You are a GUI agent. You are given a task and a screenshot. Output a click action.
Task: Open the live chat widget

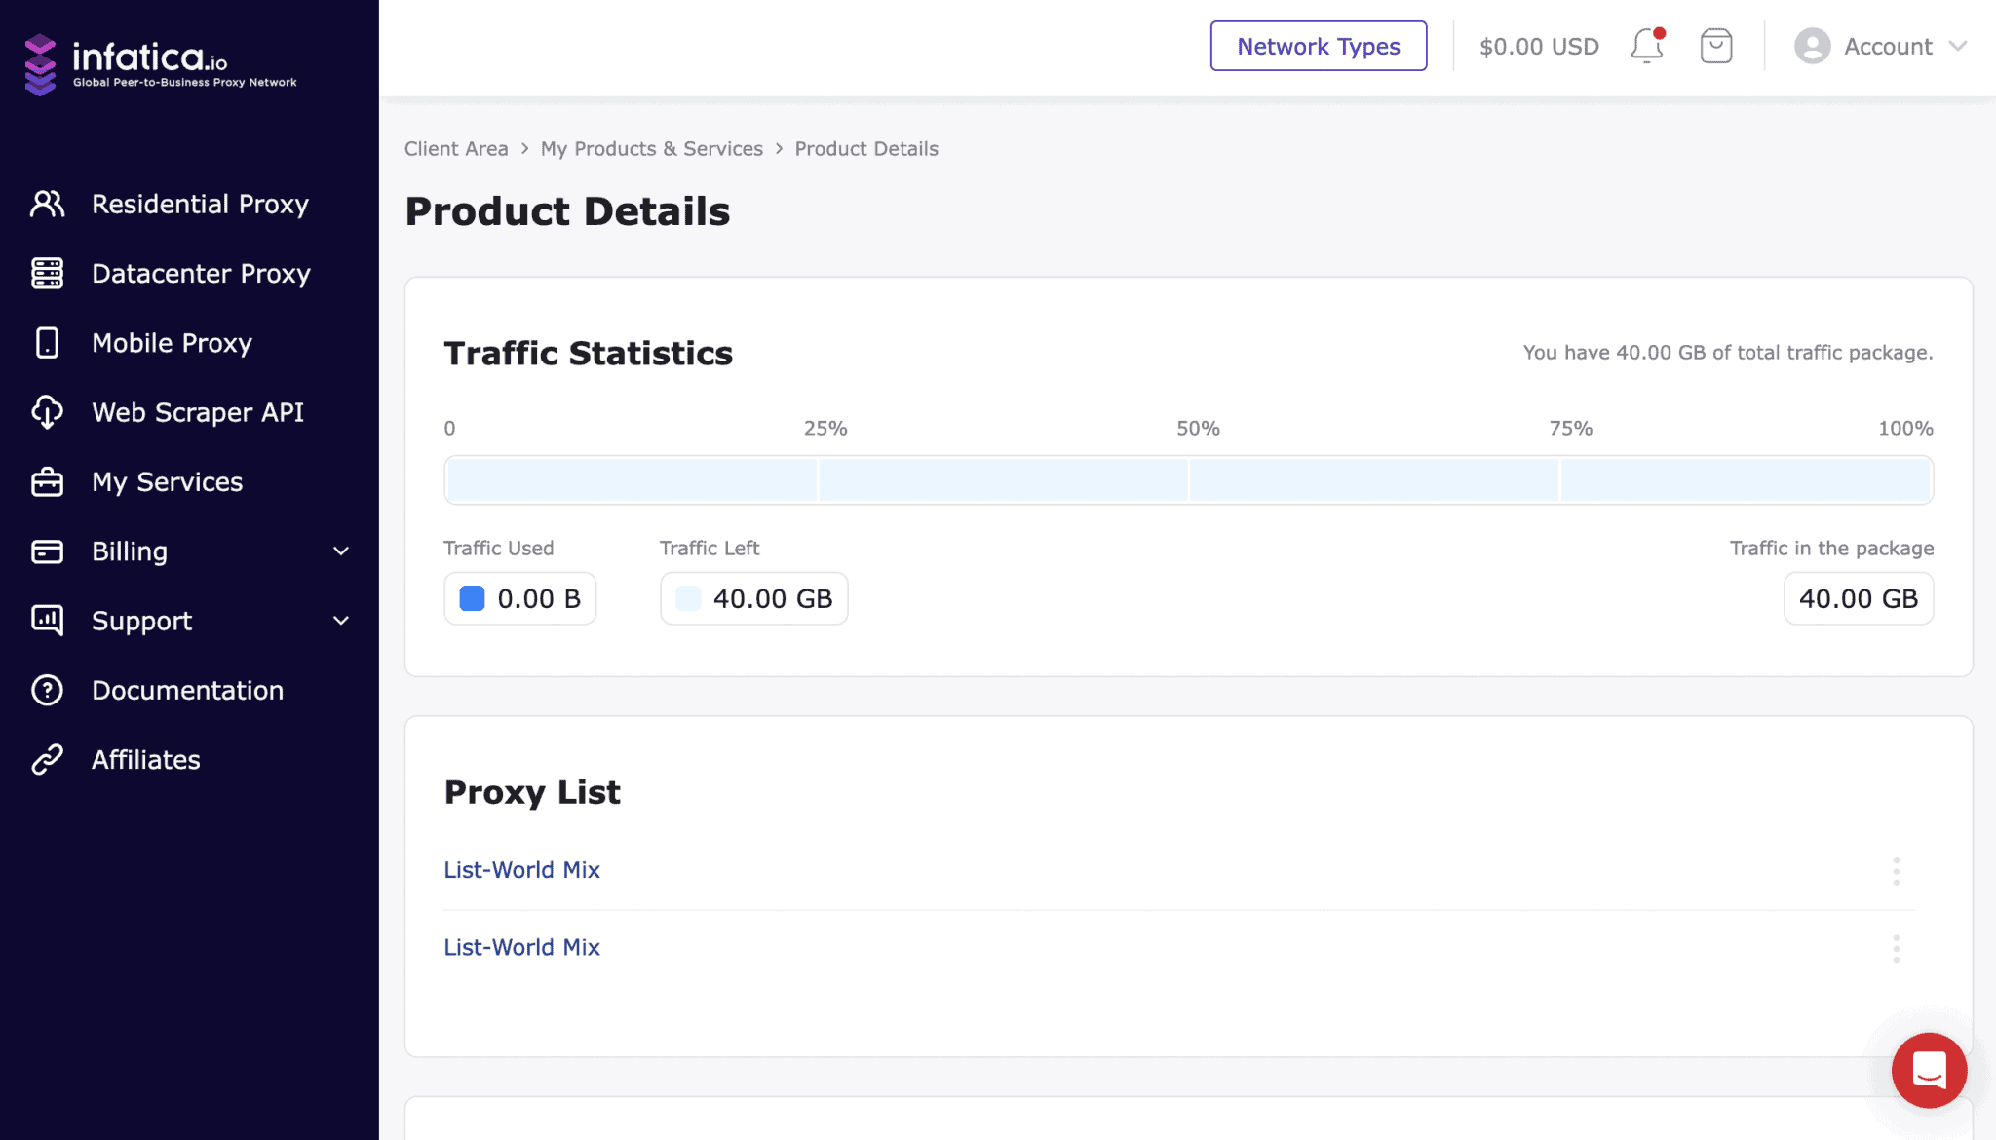(1929, 1071)
